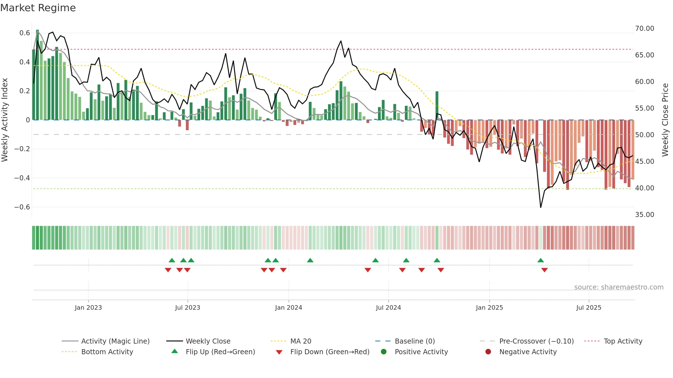Click the Jan 2025 x-axis label
Screen dimensions: 673x378
point(489,308)
